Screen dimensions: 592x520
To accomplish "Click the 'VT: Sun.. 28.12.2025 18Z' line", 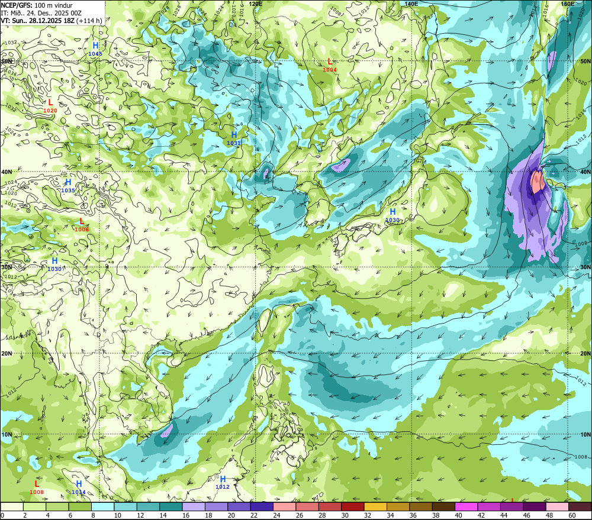I will (x=37, y=20).
